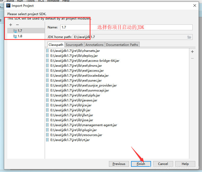Add a new SDK with the plus icon above the SDK list

pyautogui.click(x=11, y=25)
